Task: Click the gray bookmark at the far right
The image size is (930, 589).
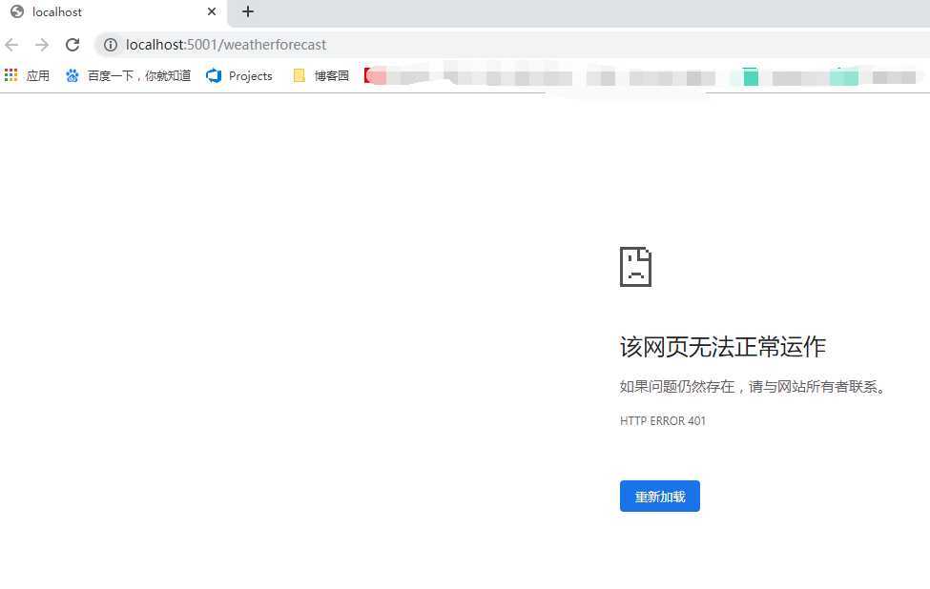Action: [894, 75]
